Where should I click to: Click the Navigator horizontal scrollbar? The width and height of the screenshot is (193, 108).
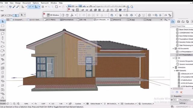[178, 88]
